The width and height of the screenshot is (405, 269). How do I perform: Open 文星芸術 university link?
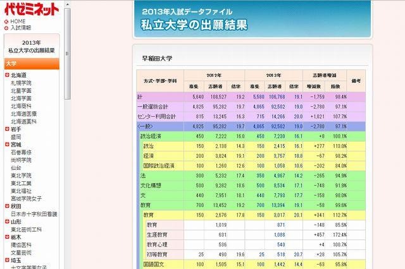[x=21, y=253]
